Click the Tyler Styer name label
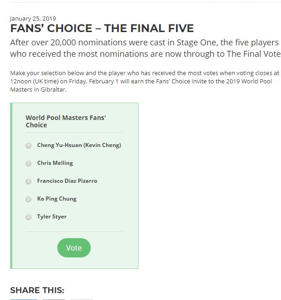This screenshot has width=281, height=300. tap(52, 217)
